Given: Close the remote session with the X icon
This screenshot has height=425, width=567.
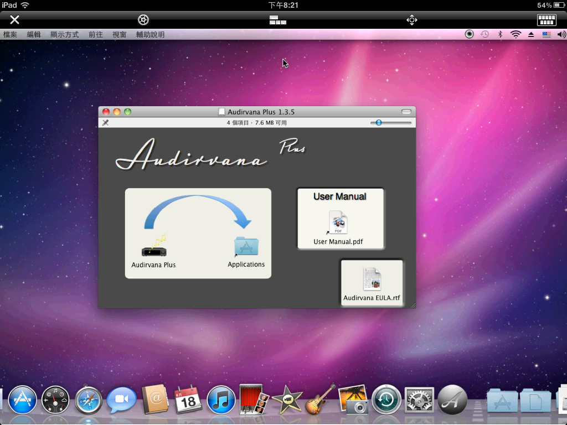Looking at the screenshot, I should click(x=14, y=19).
